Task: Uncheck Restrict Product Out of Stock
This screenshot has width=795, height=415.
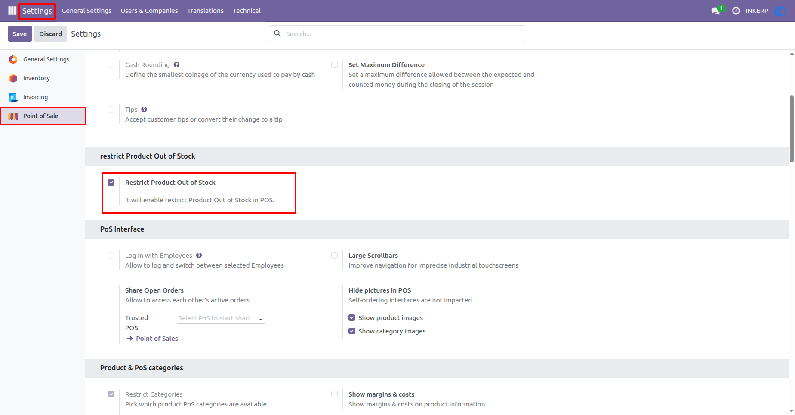Action: [x=111, y=182]
